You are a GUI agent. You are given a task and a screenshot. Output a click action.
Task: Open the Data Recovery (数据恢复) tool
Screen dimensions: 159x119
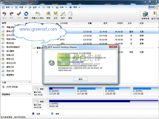click(145, 14)
